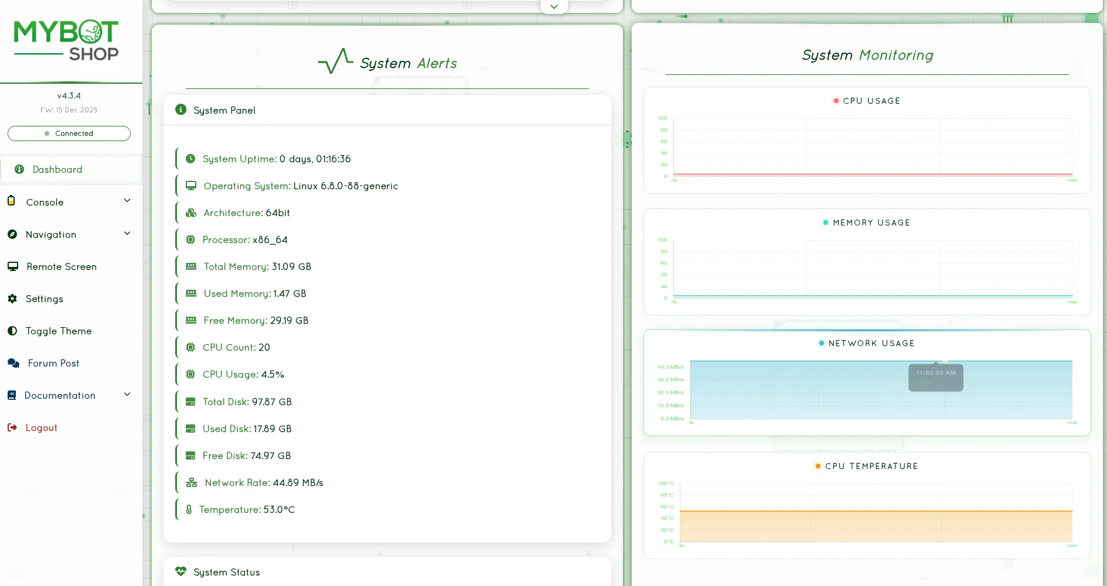Open the Settings menu item

pyautogui.click(x=45, y=299)
